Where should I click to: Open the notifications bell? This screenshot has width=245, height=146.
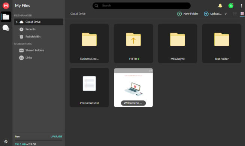point(220,6)
